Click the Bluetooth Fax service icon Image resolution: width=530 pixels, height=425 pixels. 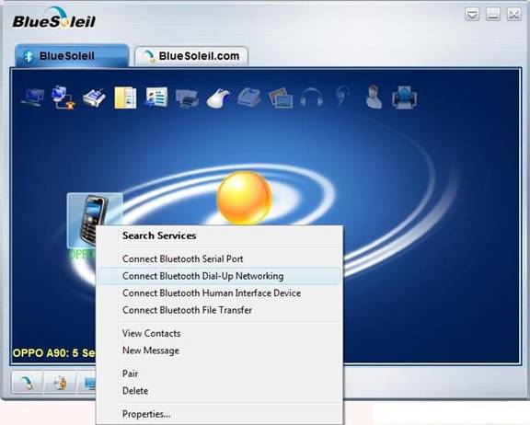coord(249,98)
